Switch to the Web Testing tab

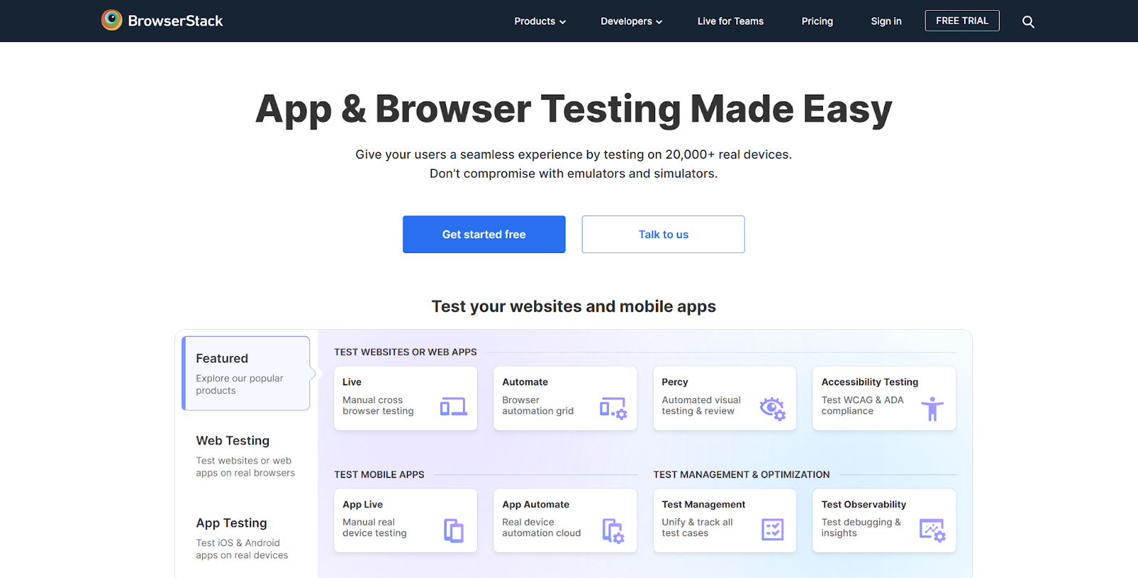246,456
